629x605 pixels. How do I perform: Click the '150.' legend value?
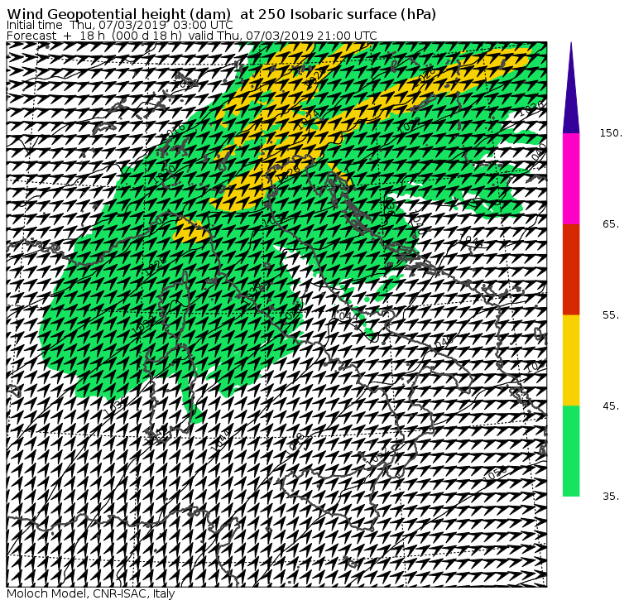pos(612,133)
